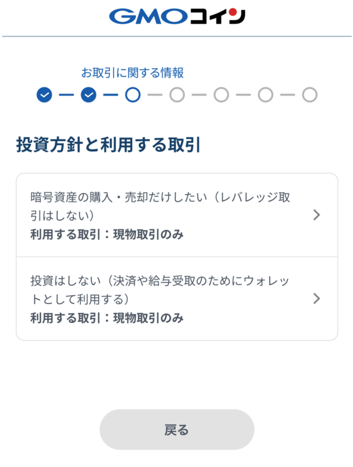Open chevron for 暗号資産の購入・売却だけしたい option
Viewport: 353px width, 467px height.
click(317, 215)
